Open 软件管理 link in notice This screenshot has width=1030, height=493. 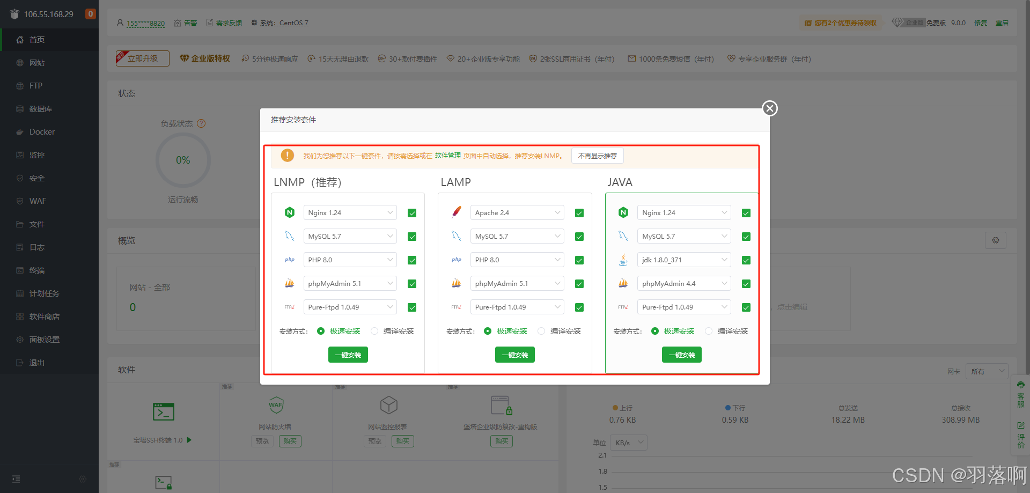click(448, 156)
